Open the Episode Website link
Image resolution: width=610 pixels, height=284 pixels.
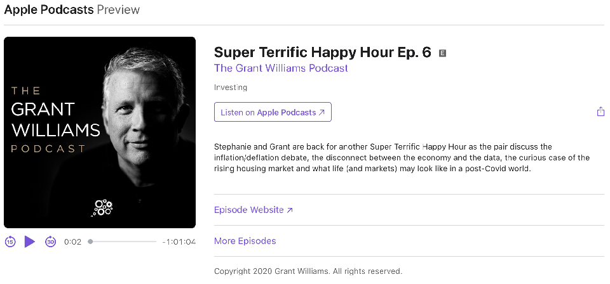[x=254, y=210]
